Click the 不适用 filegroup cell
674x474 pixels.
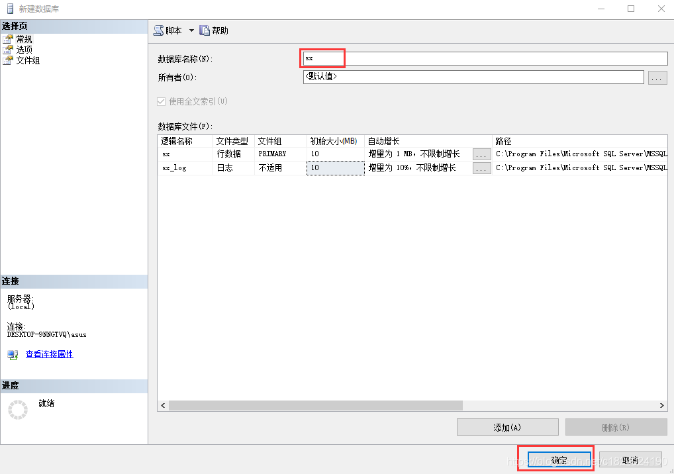(x=281, y=167)
